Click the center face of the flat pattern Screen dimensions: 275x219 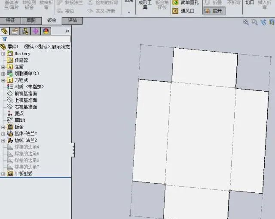pyautogui.click(x=201, y=136)
